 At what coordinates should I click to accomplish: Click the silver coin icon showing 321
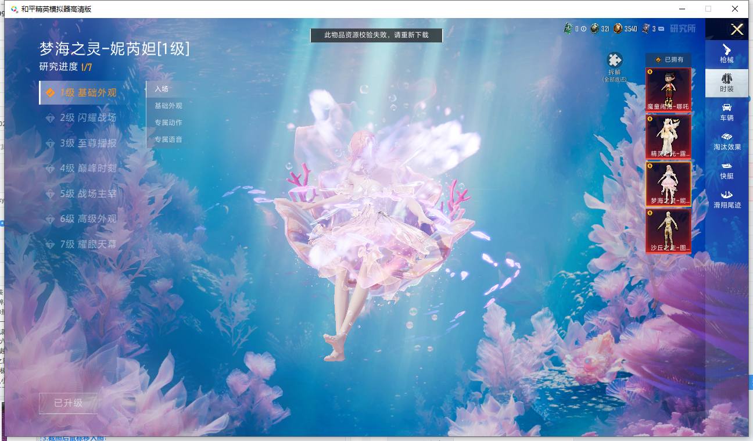tap(594, 28)
